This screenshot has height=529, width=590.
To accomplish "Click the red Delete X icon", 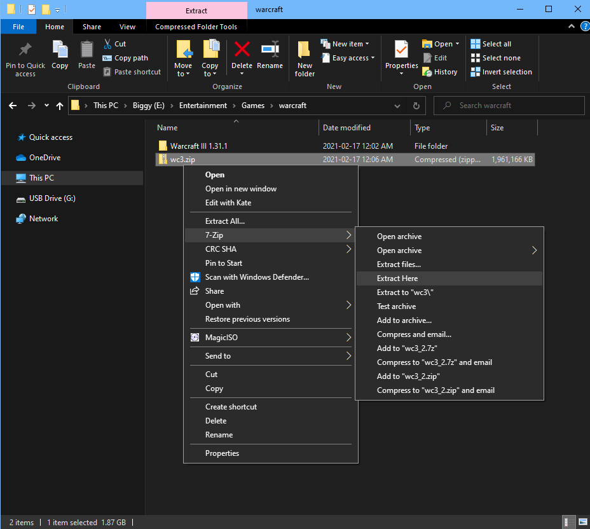I will click(x=242, y=50).
